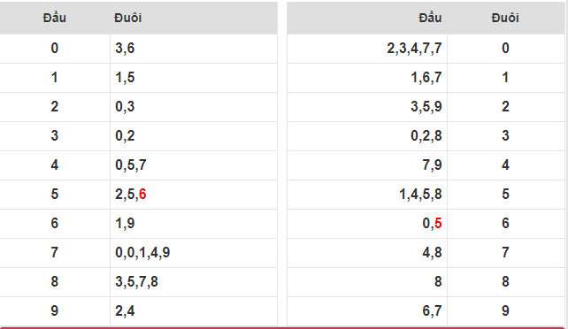Viewport: 568px width, 329px height.
Task: Select the red 5 in Đuôi 6 row
Action: coord(438,224)
